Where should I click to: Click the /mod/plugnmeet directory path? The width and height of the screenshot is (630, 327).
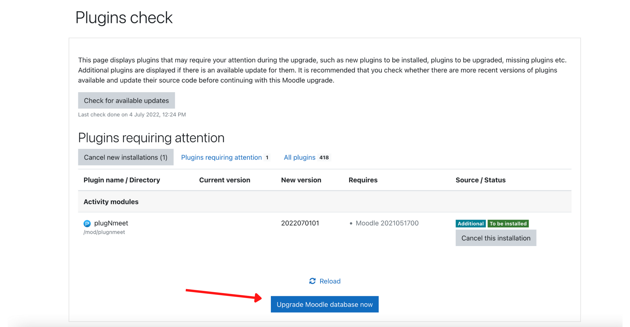(104, 232)
